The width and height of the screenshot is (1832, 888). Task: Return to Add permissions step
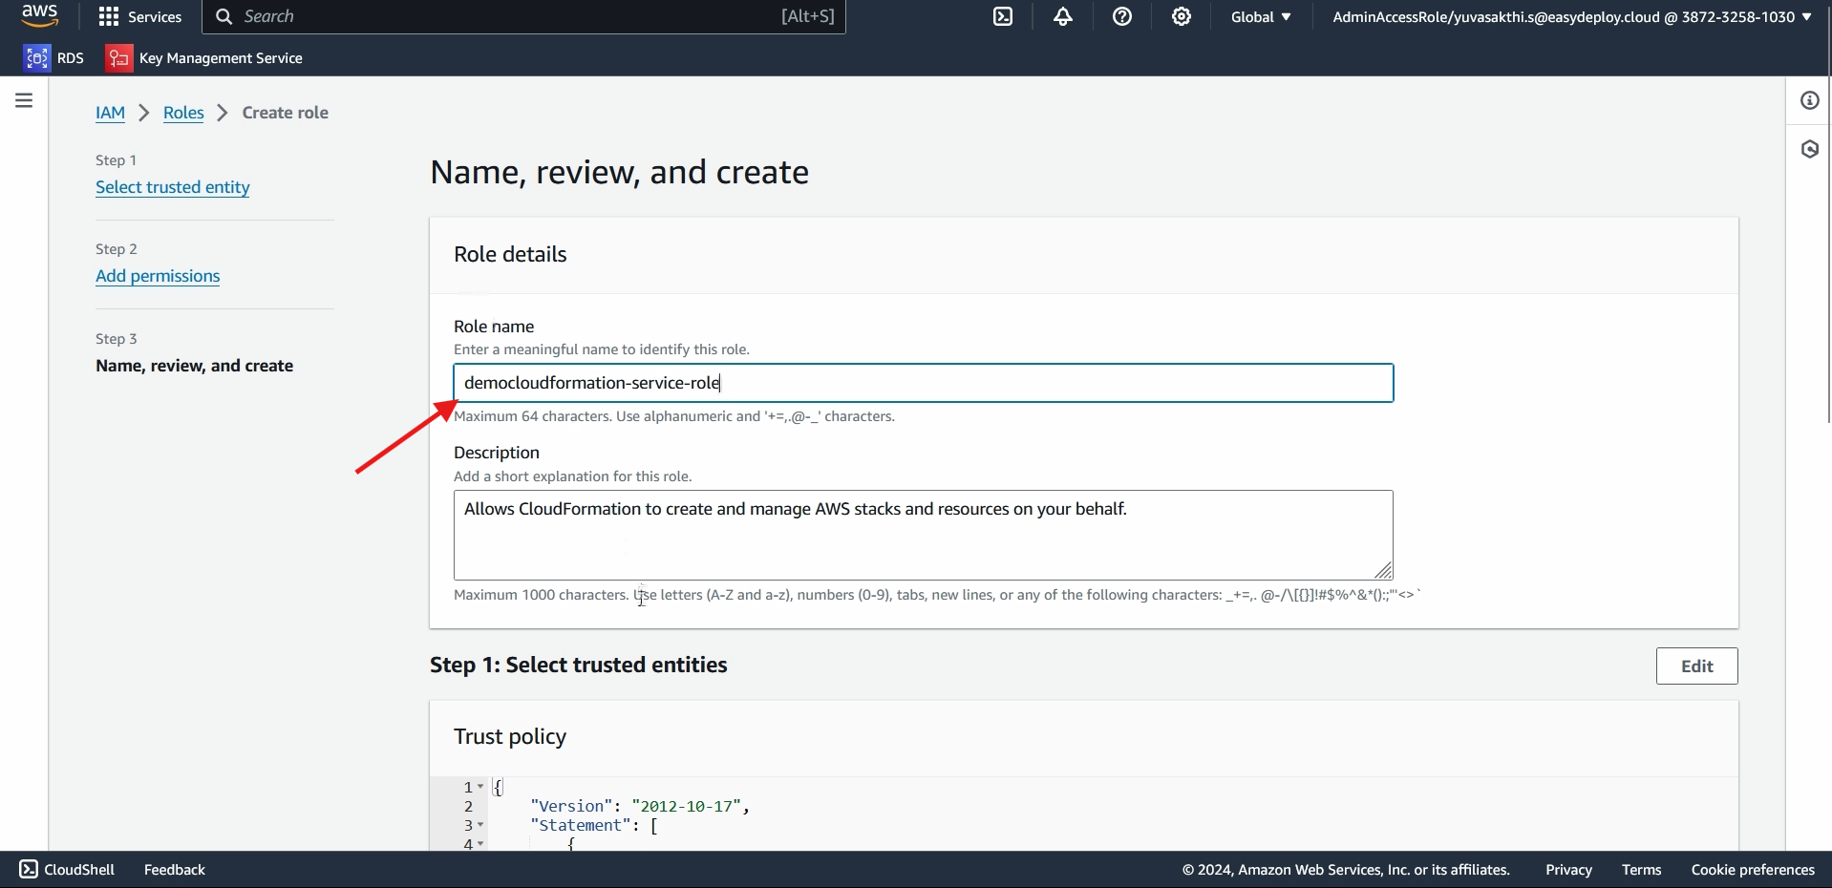(x=158, y=276)
